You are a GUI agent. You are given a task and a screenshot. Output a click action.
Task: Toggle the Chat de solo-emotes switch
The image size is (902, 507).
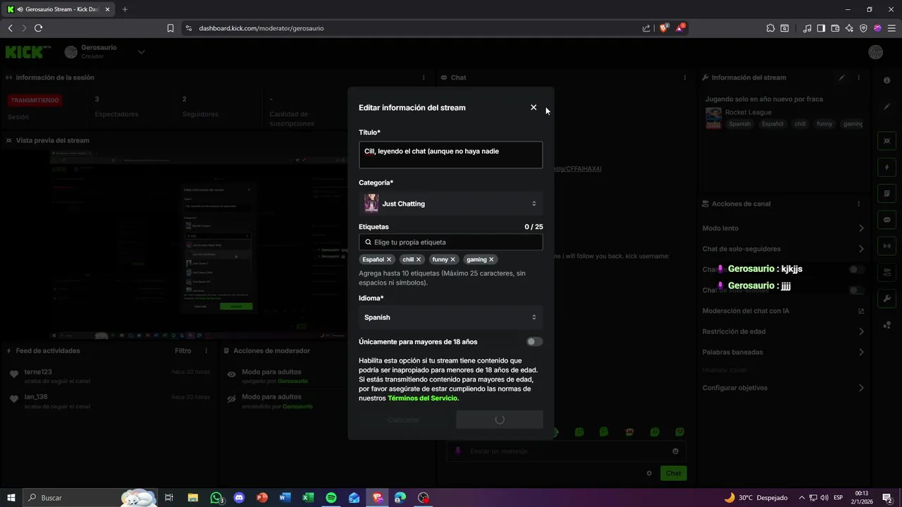click(856, 290)
